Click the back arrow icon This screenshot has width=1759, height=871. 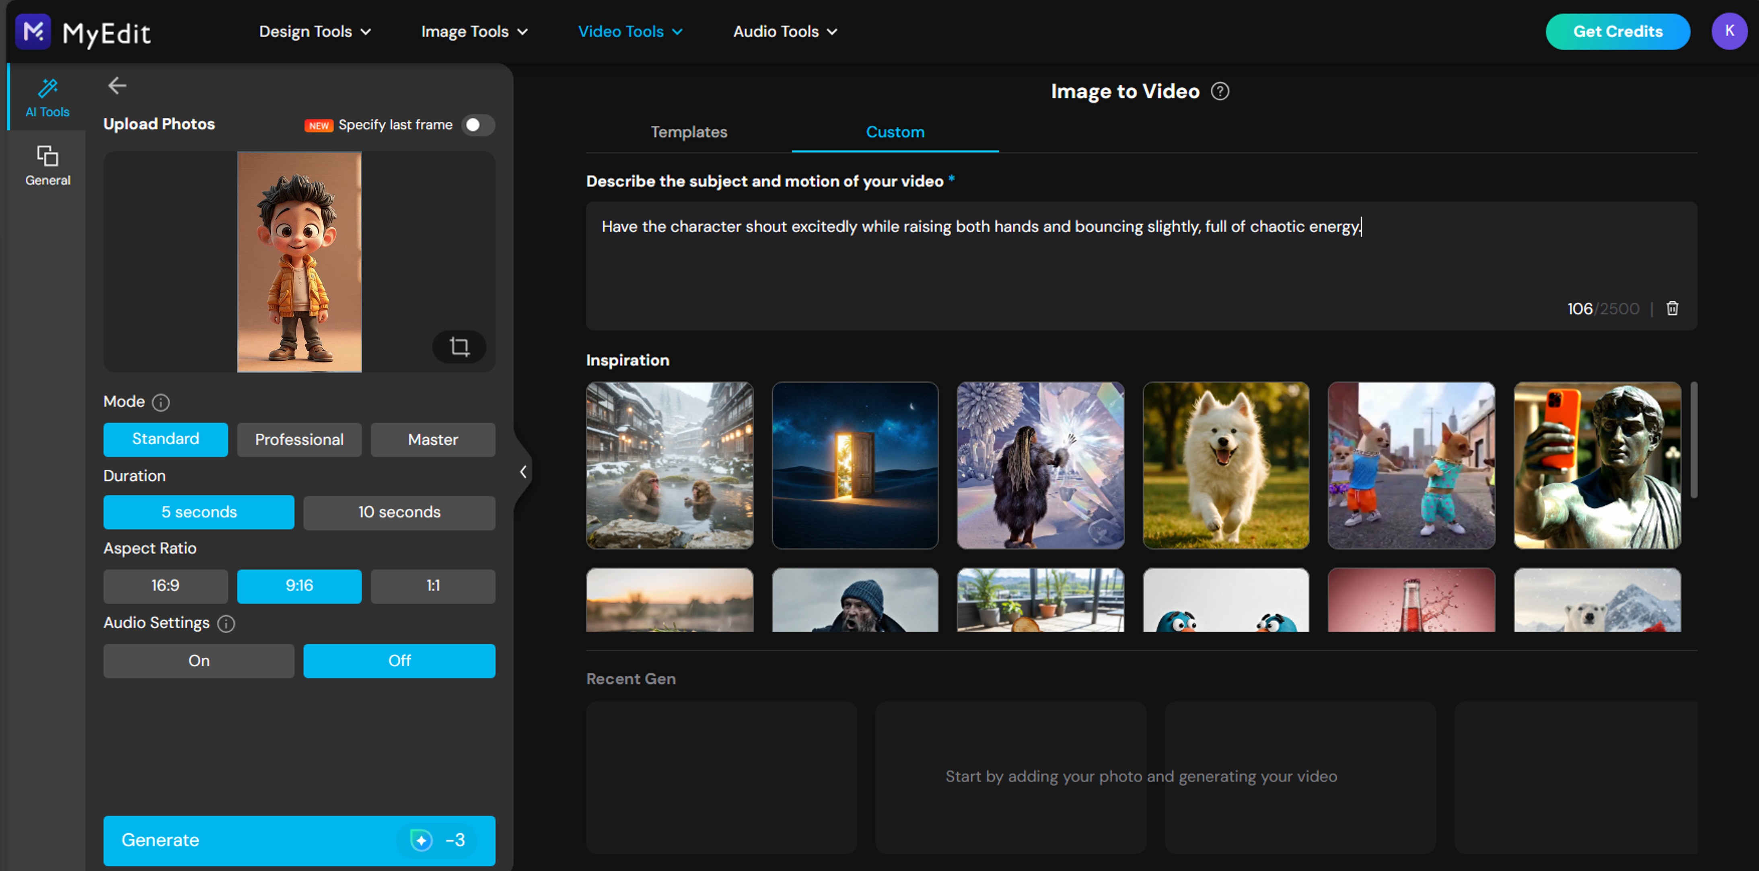117,85
